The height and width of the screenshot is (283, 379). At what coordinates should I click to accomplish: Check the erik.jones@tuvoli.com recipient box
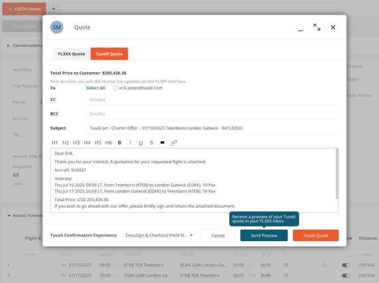coord(115,88)
